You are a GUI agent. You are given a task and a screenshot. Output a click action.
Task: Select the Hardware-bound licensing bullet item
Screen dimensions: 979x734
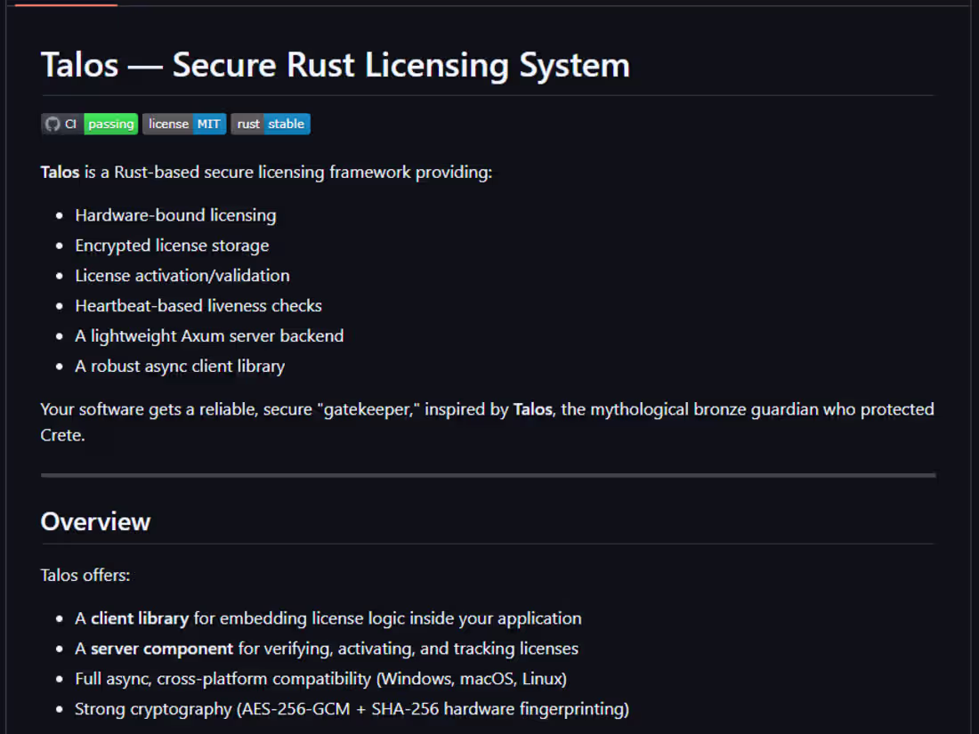[175, 215]
